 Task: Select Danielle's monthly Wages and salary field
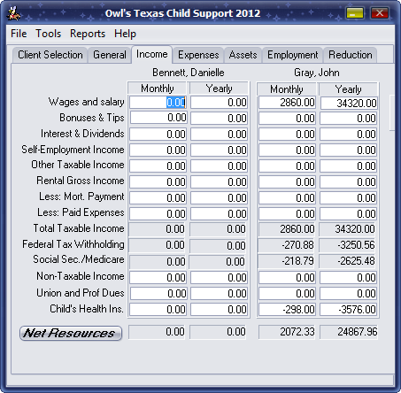pos(158,103)
